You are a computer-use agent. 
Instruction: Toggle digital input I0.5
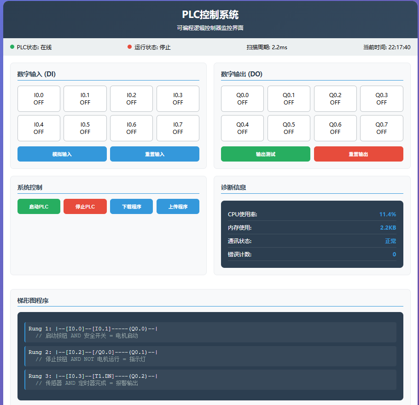(x=85, y=128)
